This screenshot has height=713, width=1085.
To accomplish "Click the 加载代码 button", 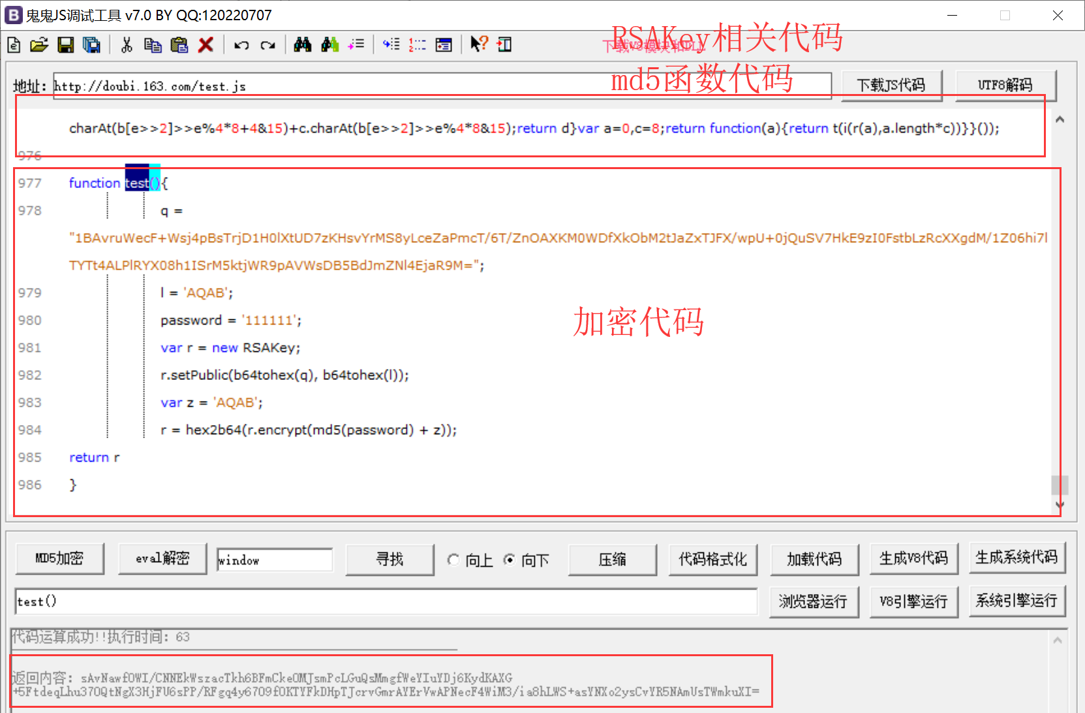I will click(x=814, y=560).
